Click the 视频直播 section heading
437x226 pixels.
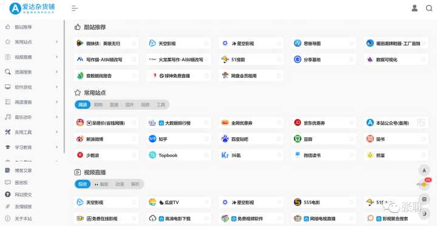[x=95, y=172]
